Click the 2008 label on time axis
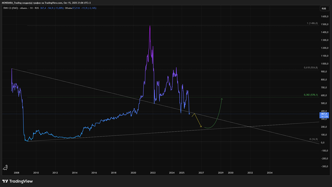 (17, 173)
